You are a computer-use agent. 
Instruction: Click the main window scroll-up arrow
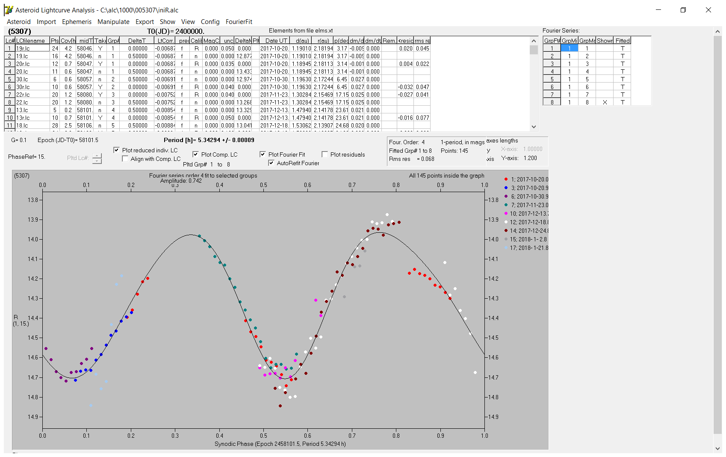[x=717, y=31]
